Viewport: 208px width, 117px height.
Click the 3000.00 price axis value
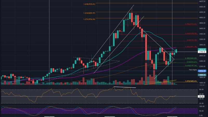(x=202, y=45)
